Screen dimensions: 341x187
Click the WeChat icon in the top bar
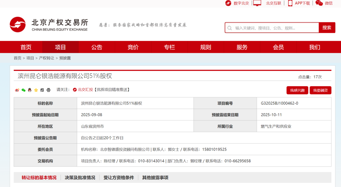(319, 3)
